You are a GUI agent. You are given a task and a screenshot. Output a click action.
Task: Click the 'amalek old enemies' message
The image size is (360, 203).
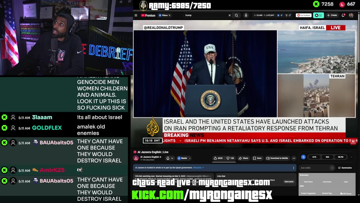[91, 130]
